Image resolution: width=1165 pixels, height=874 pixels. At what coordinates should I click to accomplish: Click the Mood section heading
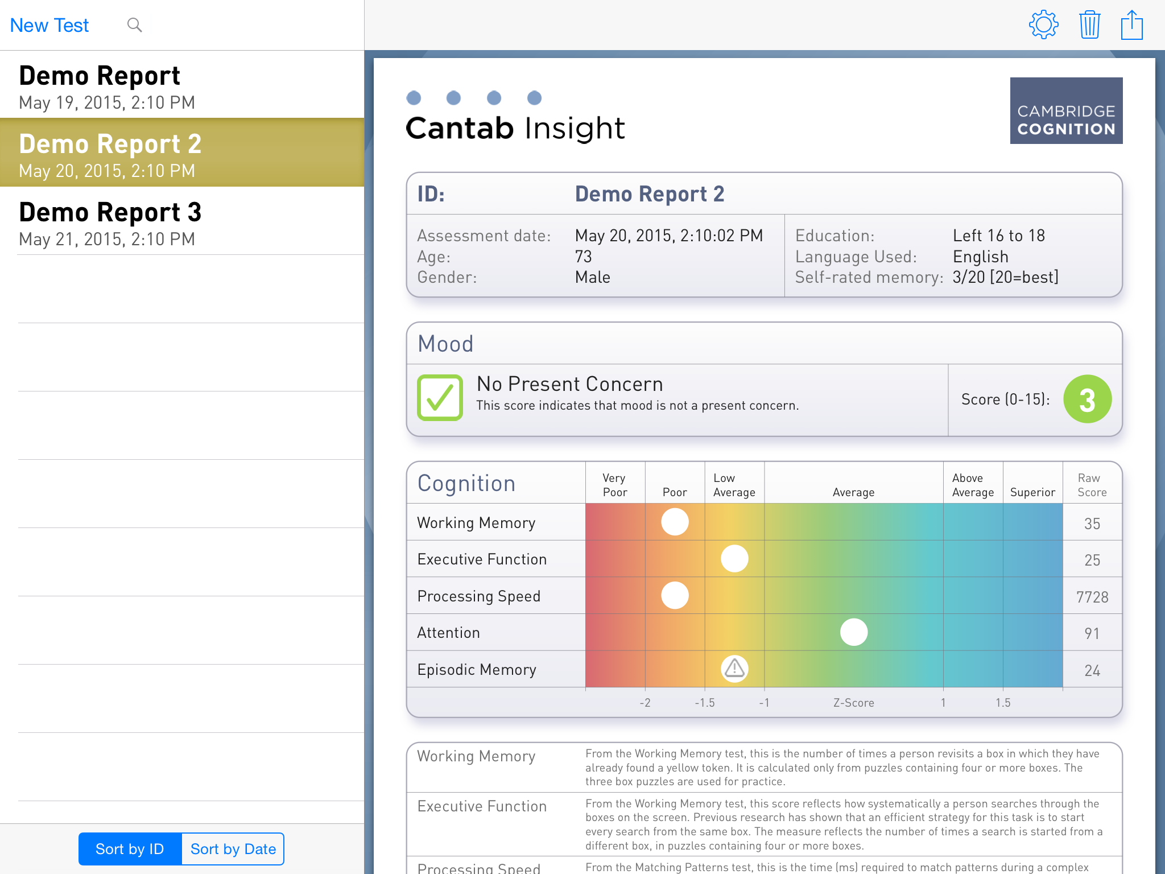coord(445,344)
